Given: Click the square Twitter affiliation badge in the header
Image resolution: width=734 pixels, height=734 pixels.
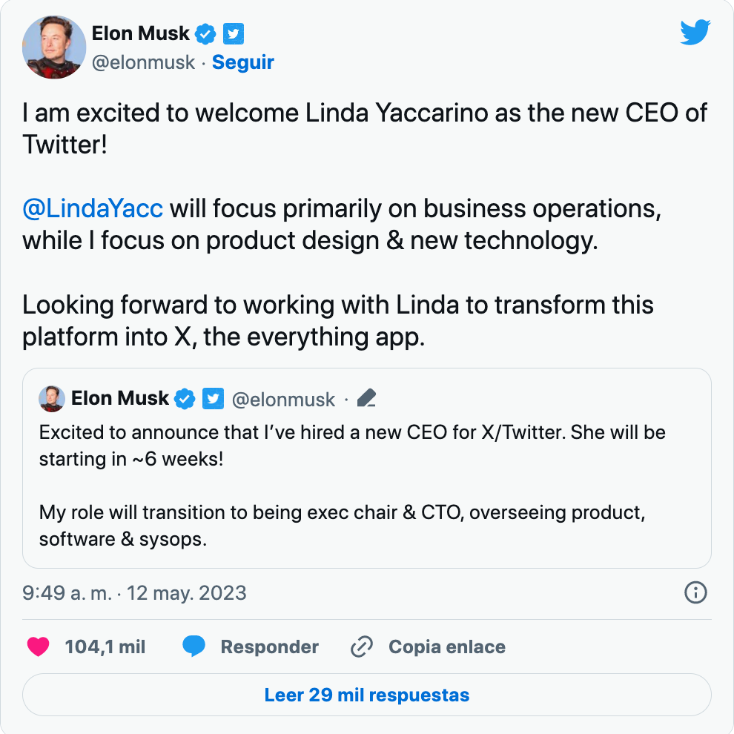Looking at the screenshot, I should coord(234,33).
